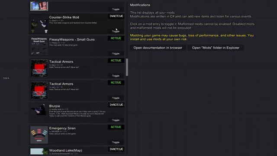Click the Woodland Lake map thumbnail
Image resolution: width=277 pixels, height=156 pixels.
click(x=39, y=152)
